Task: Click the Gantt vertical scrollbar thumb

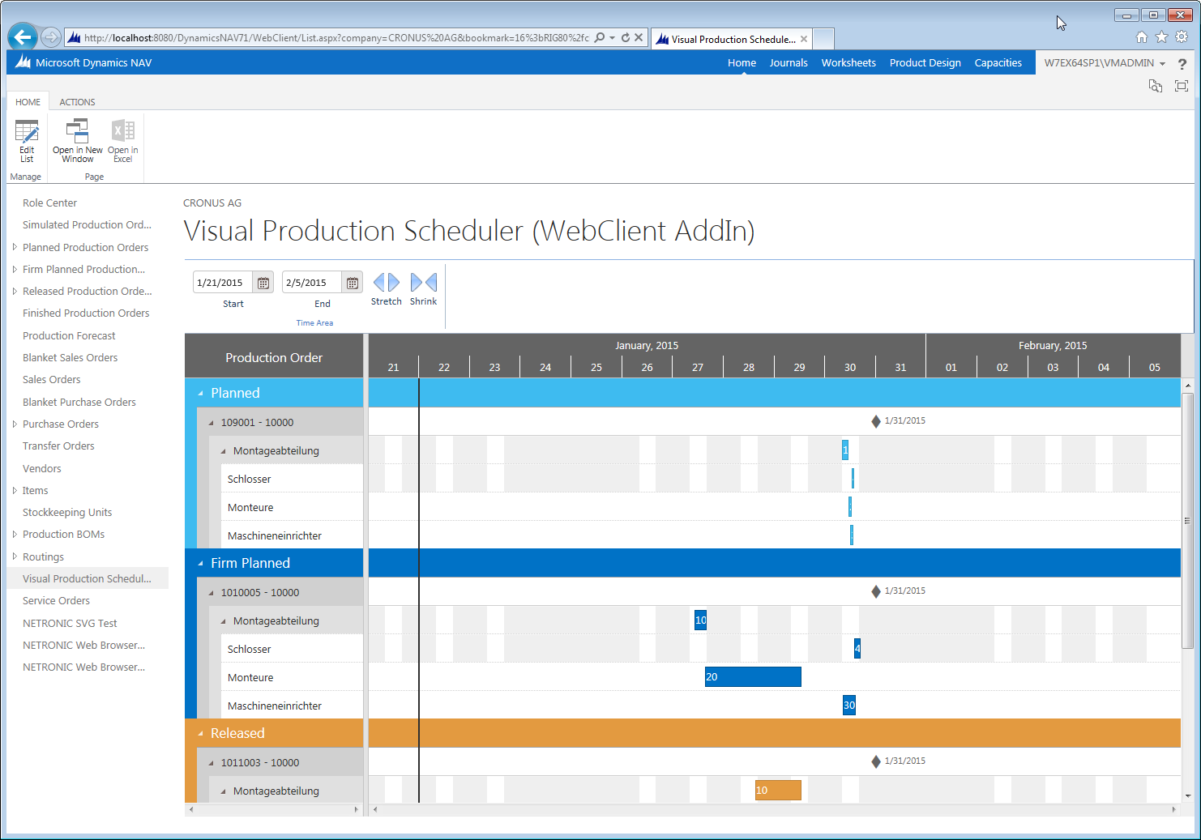Action: tap(1187, 520)
